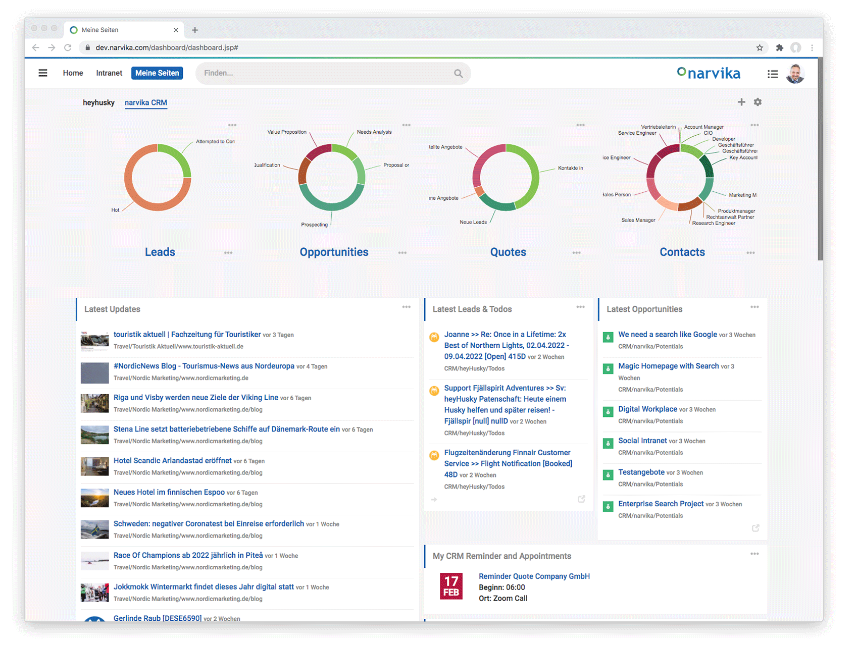Viewport: 856px width, 645px height.
Task: Open the user profile avatar
Action: coord(795,74)
